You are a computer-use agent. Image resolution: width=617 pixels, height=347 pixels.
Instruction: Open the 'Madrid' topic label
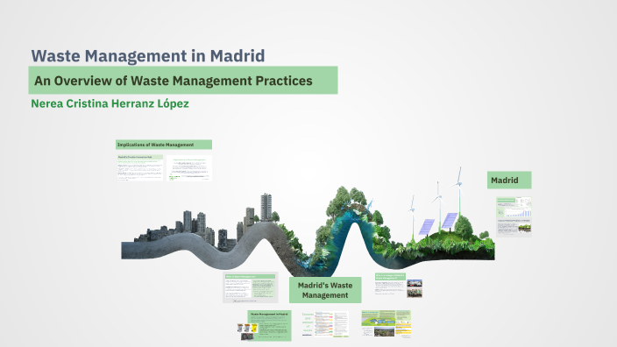[x=509, y=181]
